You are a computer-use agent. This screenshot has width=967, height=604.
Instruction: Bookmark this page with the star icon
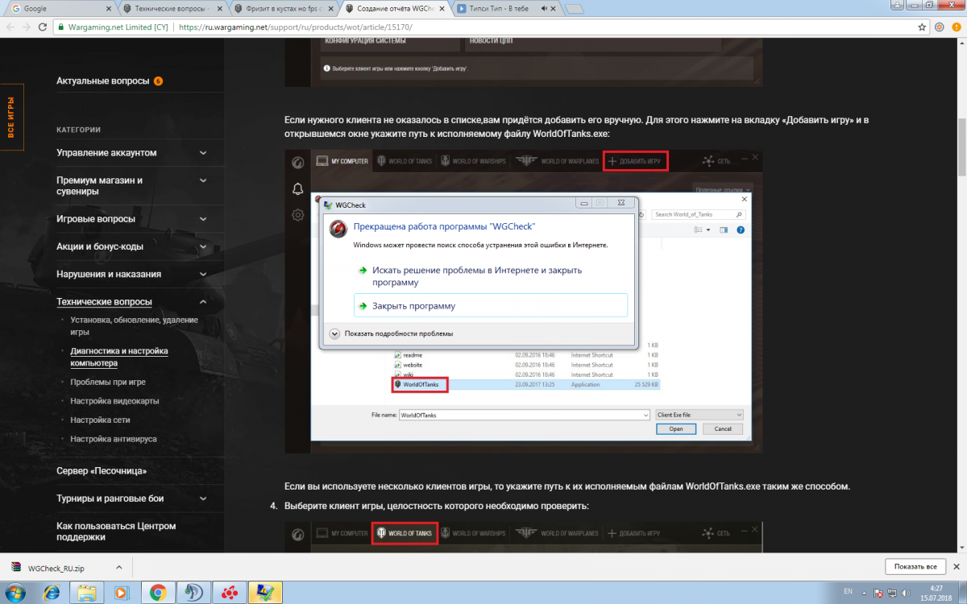click(922, 27)
